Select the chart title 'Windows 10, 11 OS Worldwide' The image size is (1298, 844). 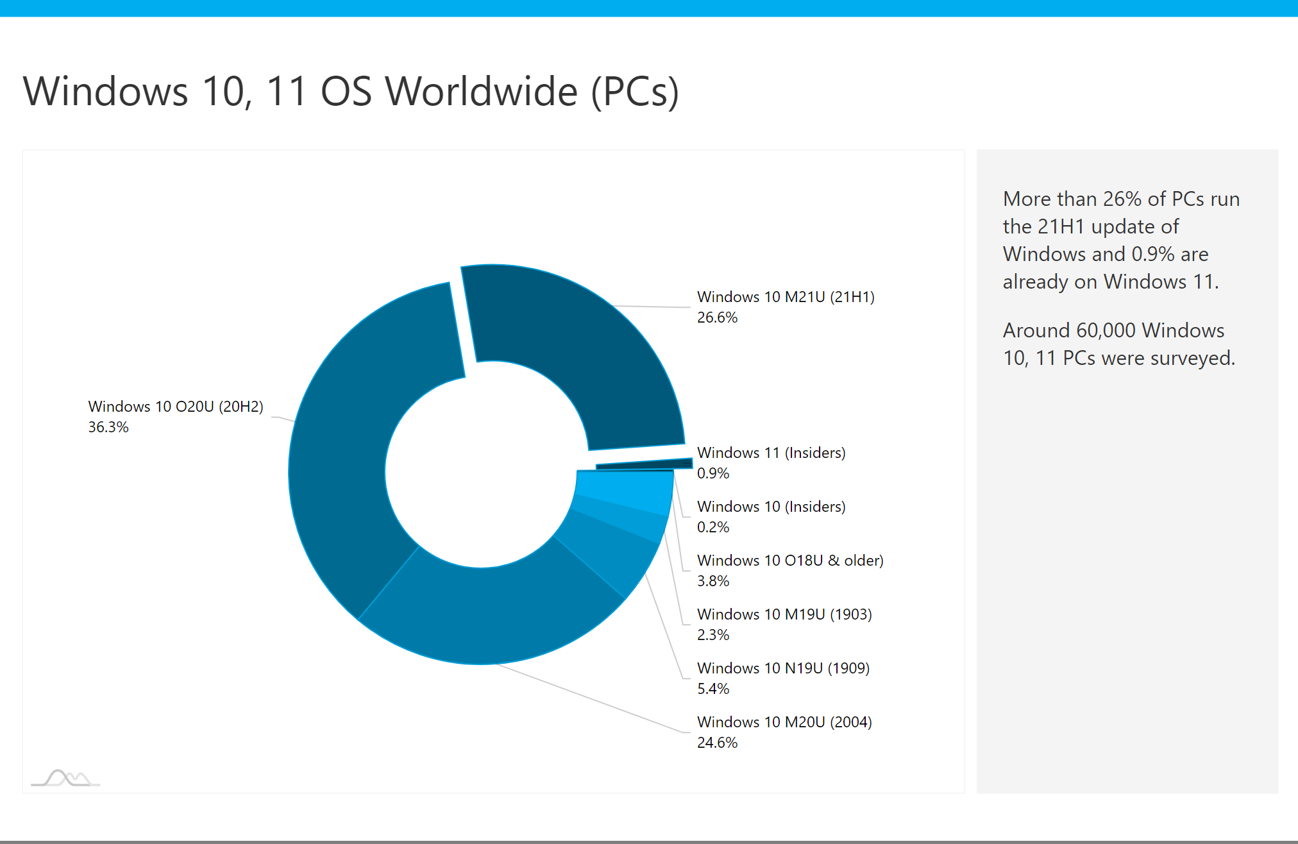click(x=350, y=92)
